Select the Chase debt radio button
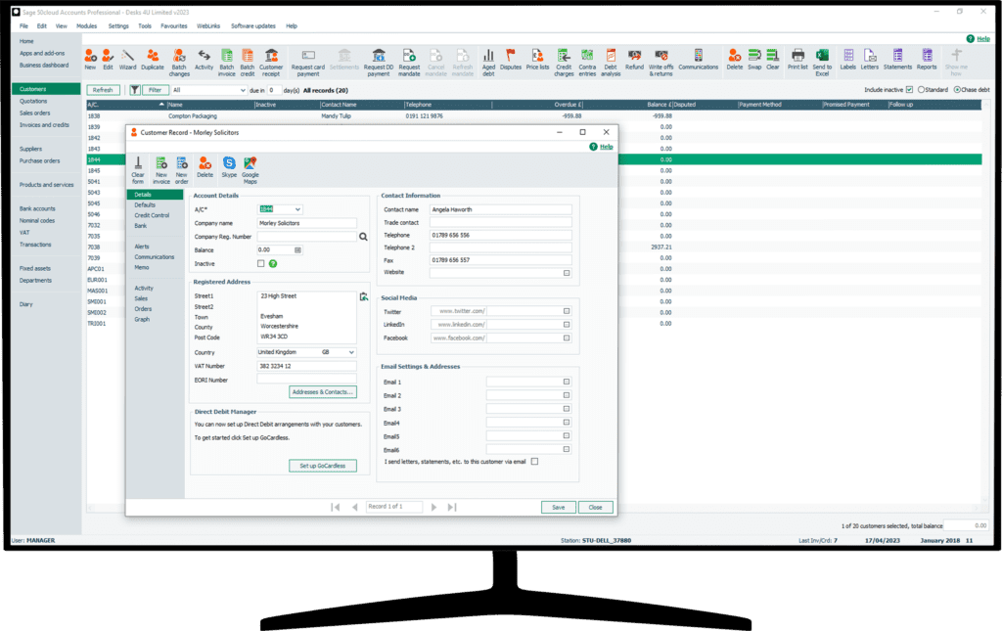Screen dimensions: 1002x631 958,89
